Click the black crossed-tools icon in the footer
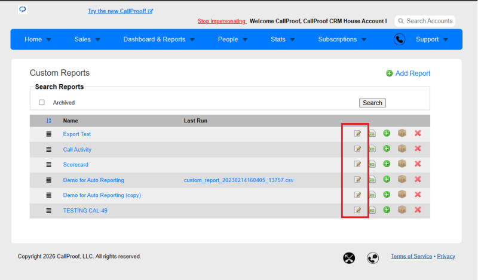Viewport: 478px width, 280px height. point(349,258)
